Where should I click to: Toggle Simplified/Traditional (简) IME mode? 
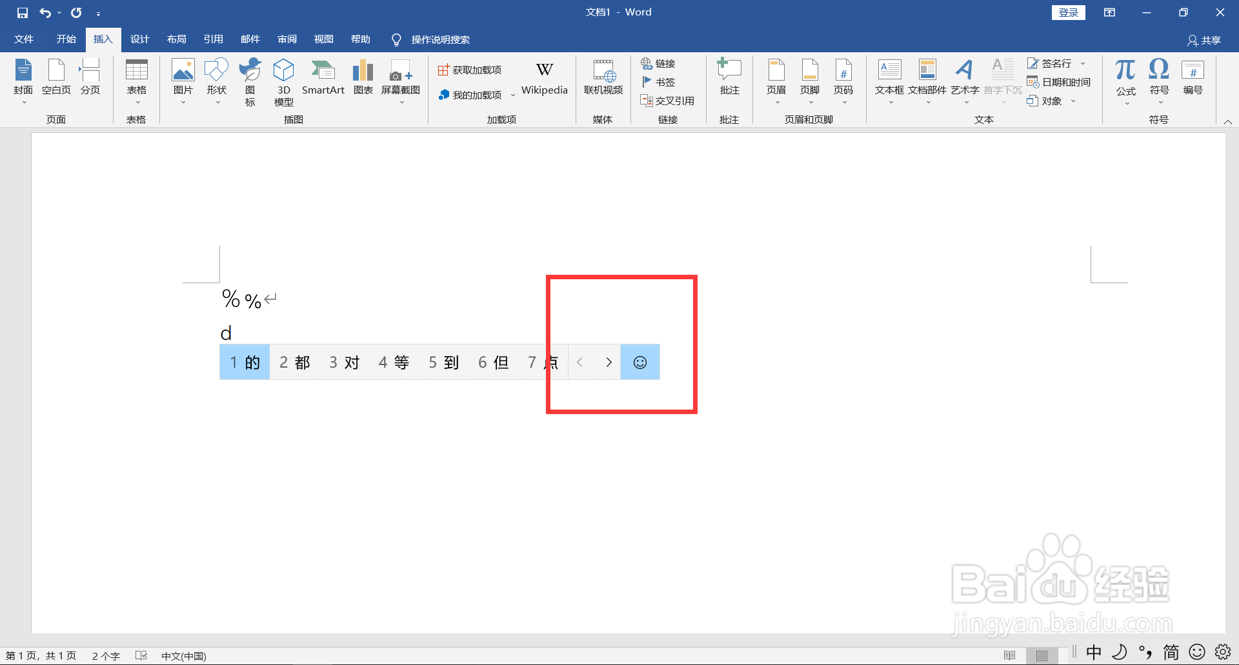click(1171, 653)
